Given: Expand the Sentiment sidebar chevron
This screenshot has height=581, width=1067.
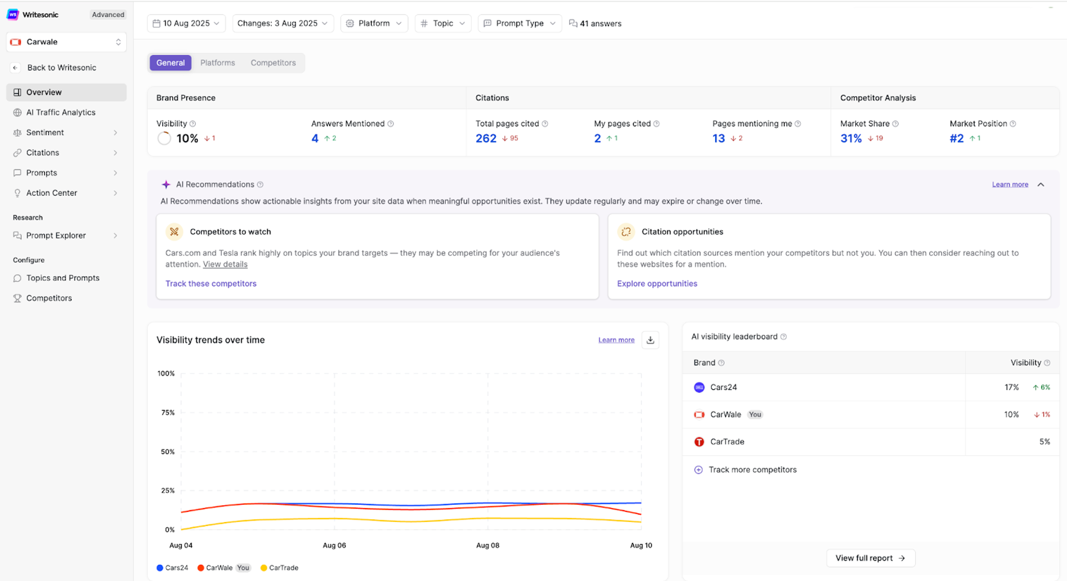Looking at the screenshot, I should 116,132.
